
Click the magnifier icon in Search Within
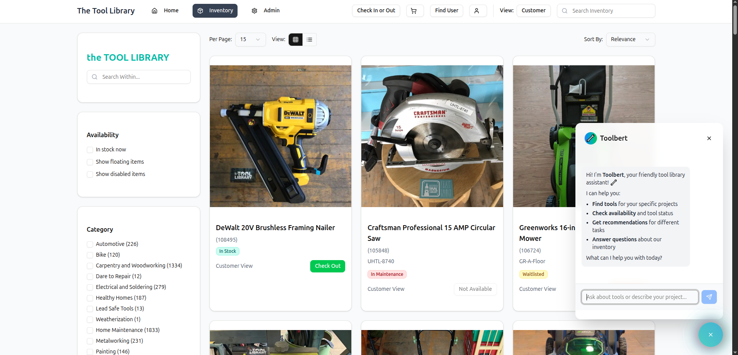(95, 77)
